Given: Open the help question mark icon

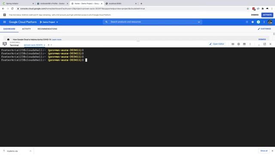Looking at the screenshot, I should pos(253,22).
